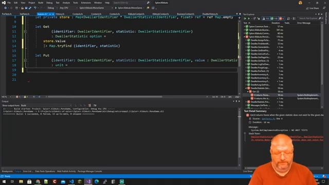Open the Edit menu
The height and width of the screenshot is (185, 329).
click(x=16, y=3)
